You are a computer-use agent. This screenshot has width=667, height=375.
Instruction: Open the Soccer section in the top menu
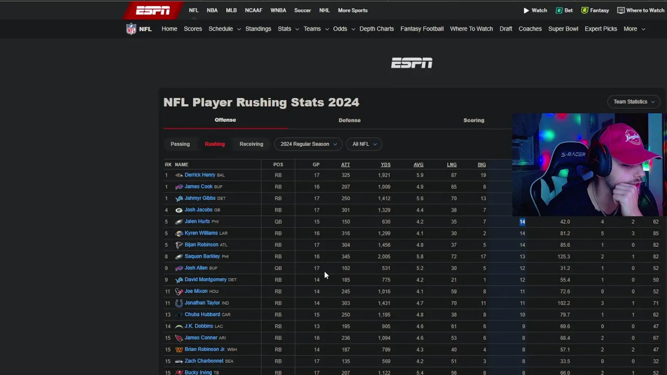(x=302, y=10)
